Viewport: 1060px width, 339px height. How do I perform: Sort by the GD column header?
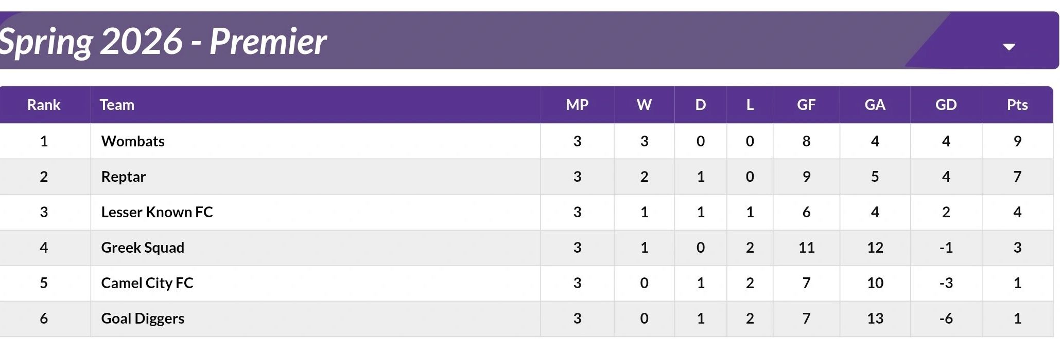946,105
